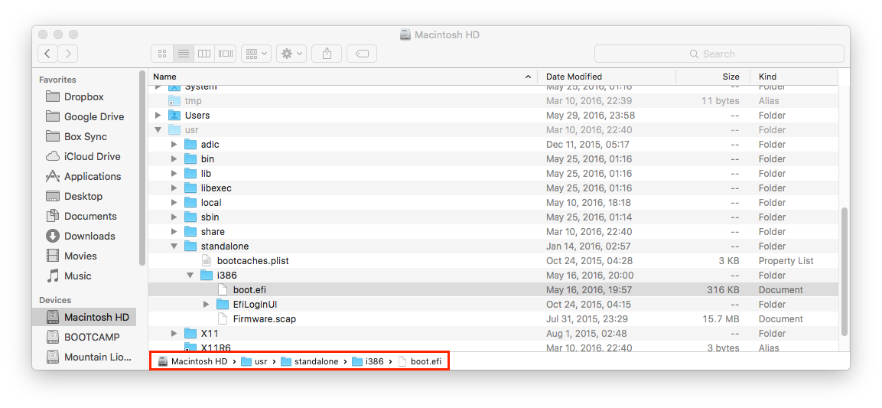882x408 pixels.
Task: Switch to list view
Action: pos(184,54)
